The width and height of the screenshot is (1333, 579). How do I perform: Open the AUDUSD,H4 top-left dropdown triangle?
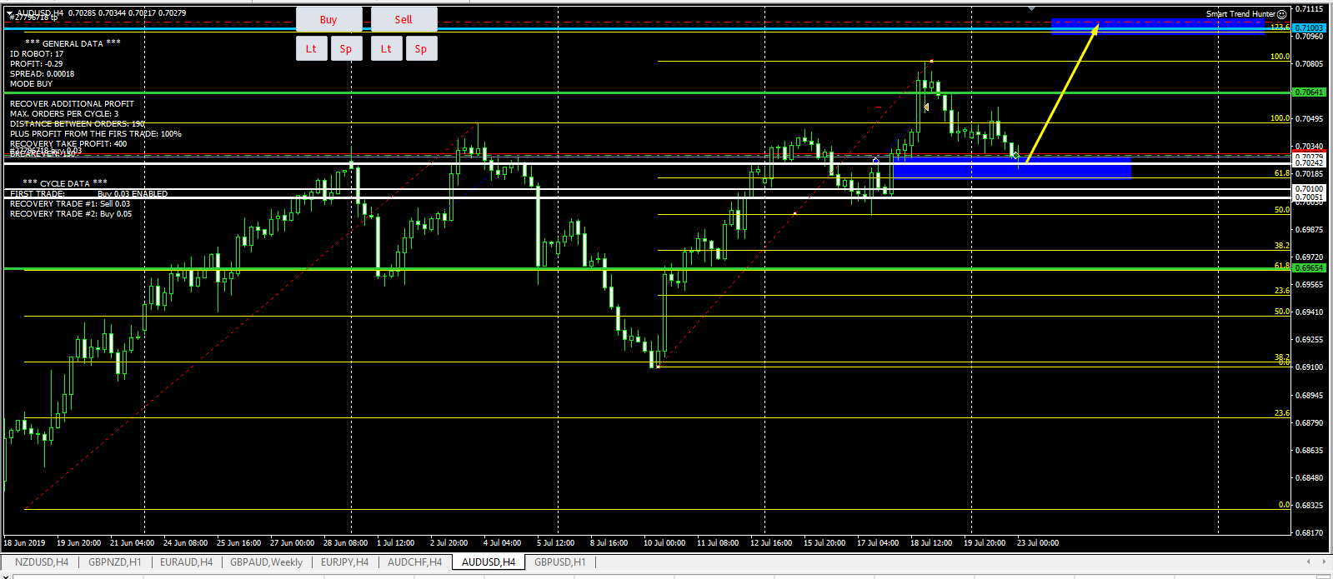[10, 13]
